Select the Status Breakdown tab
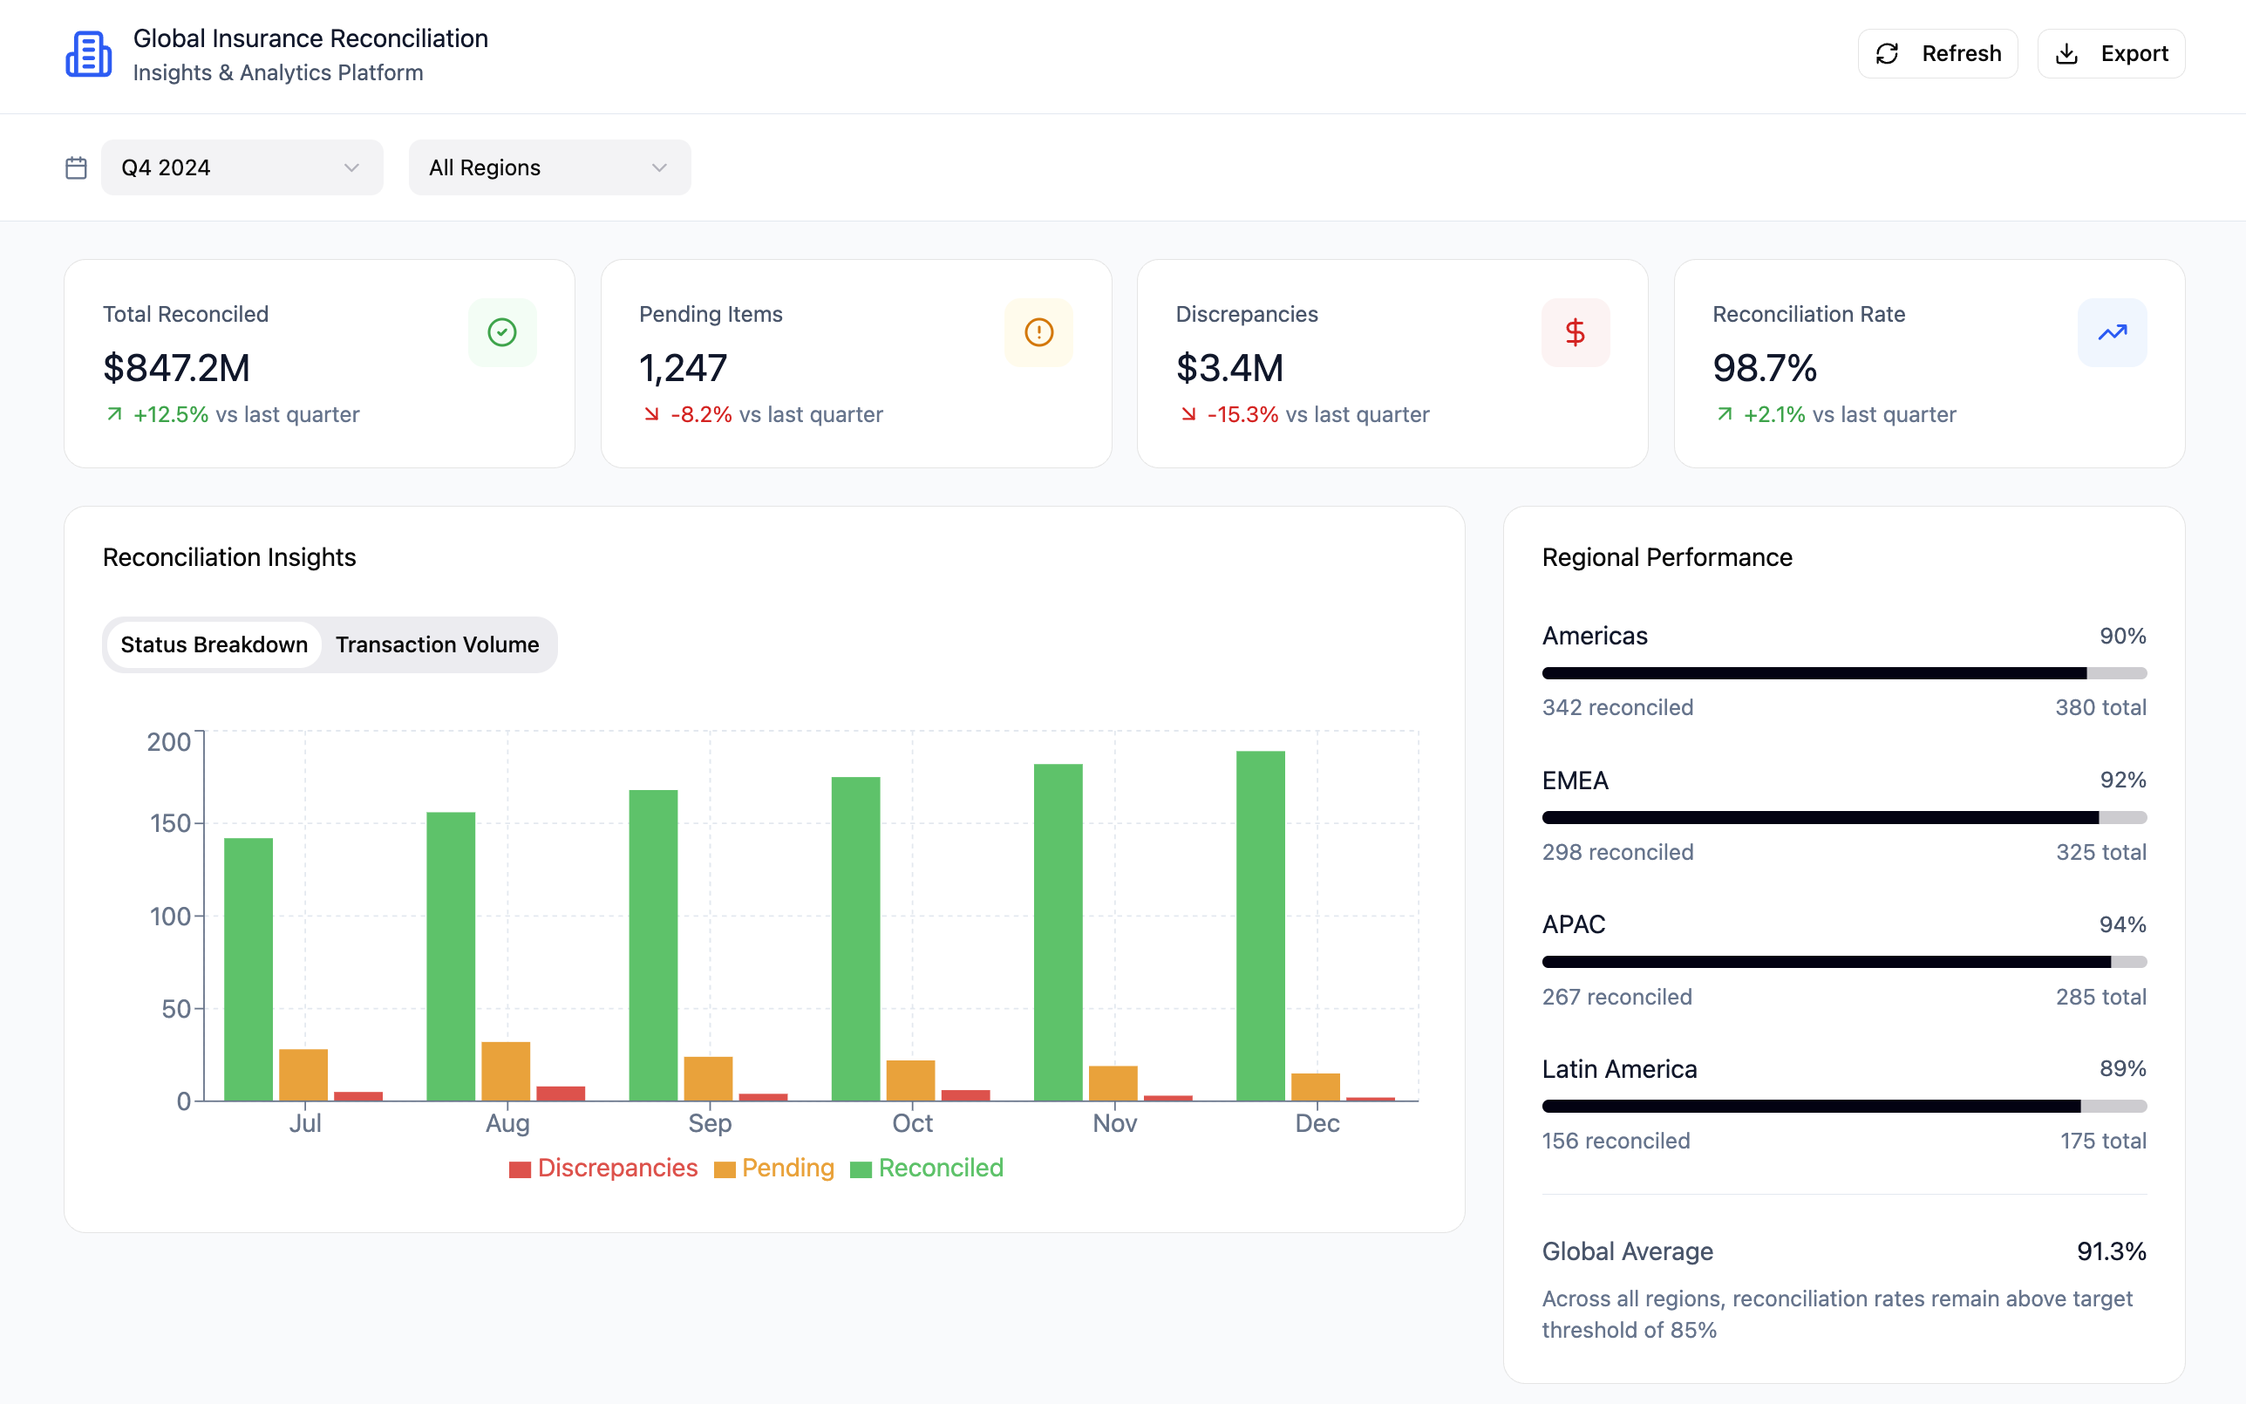The image size is (2246, 1404). pyautogui.click(x=214, y=644)
